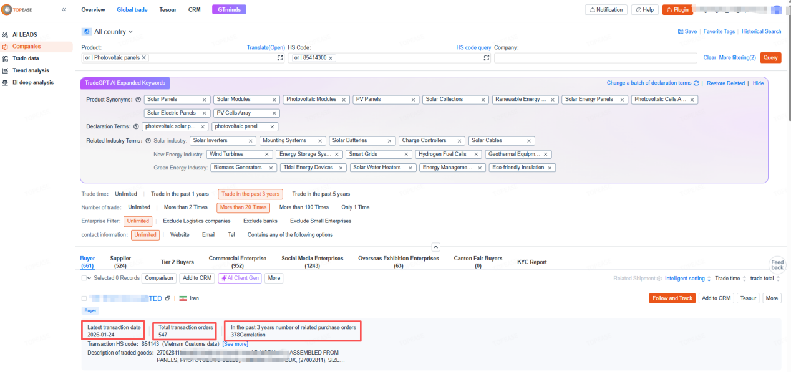Refresh declaration terms with the batch change icon
791x372 pixels.
[697, 82]
